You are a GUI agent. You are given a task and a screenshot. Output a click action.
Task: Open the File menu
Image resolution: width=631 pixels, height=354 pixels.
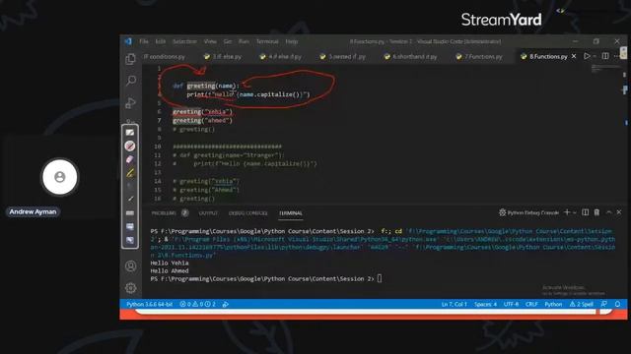click(144, 41)
